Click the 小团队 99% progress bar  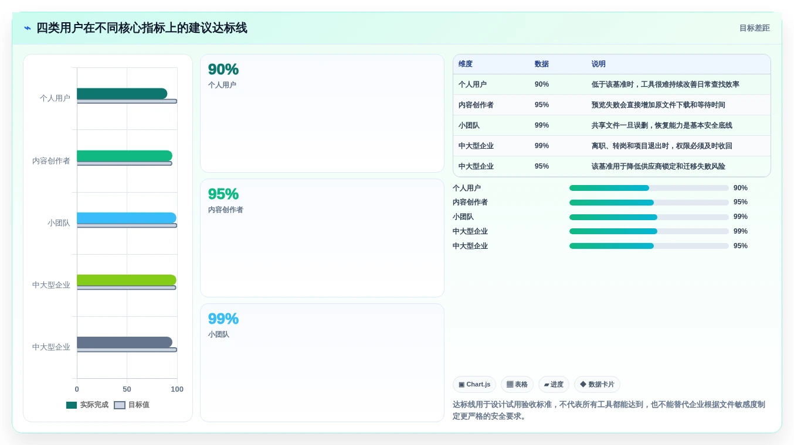point(649,217)
